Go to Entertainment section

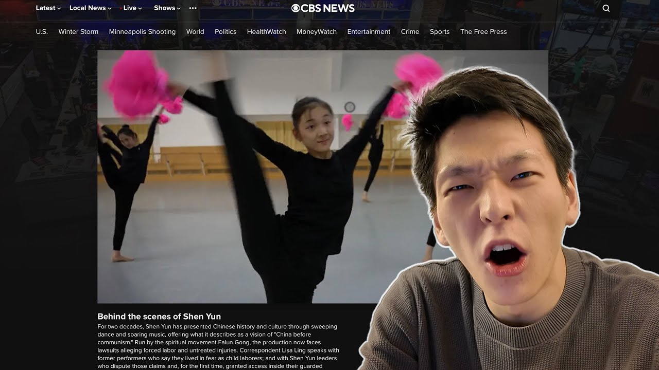[369, 32]
